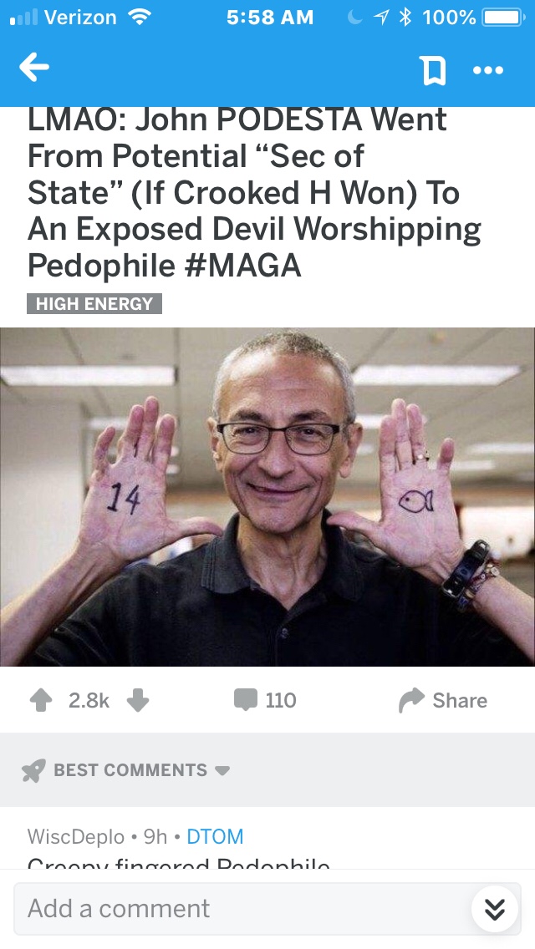
Task: Click the share arrow icon
Action: (412, 700)
